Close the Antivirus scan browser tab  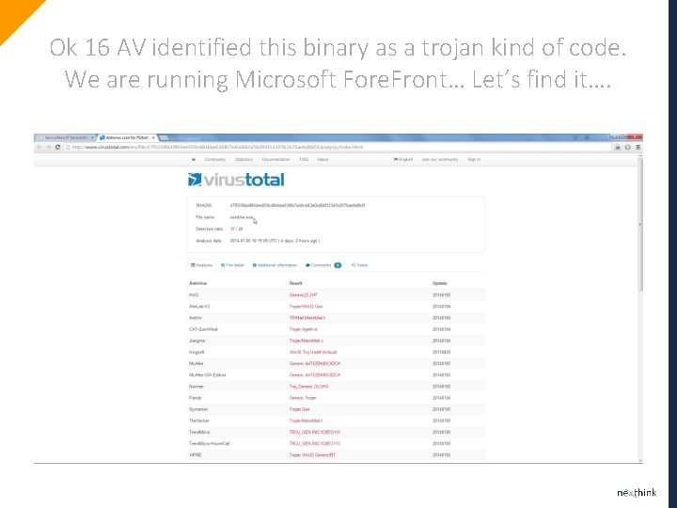(153, 137)
